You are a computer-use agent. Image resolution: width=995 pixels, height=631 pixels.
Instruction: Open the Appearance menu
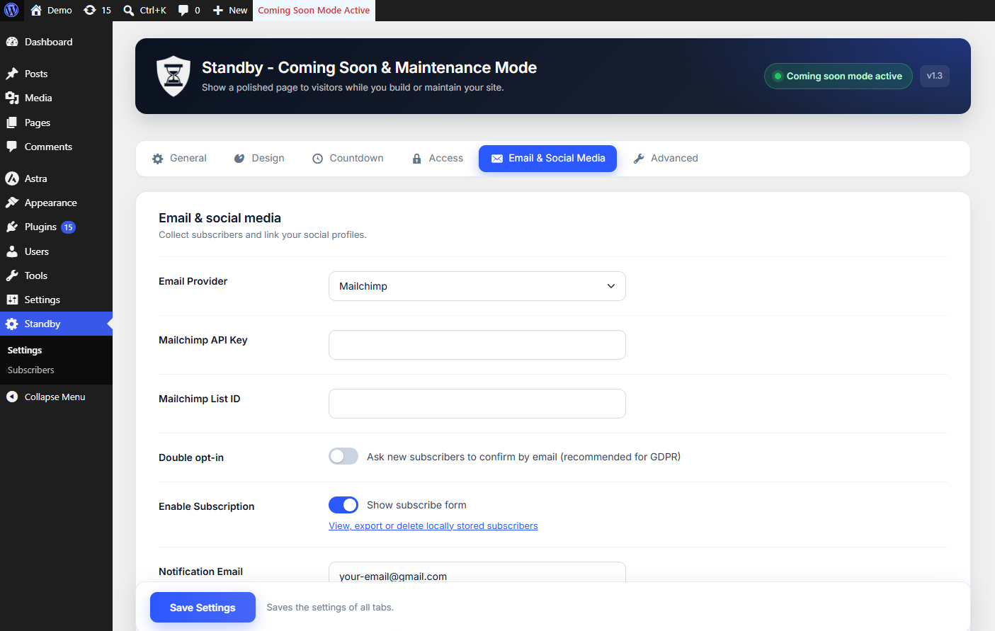(x=56, y=203)
